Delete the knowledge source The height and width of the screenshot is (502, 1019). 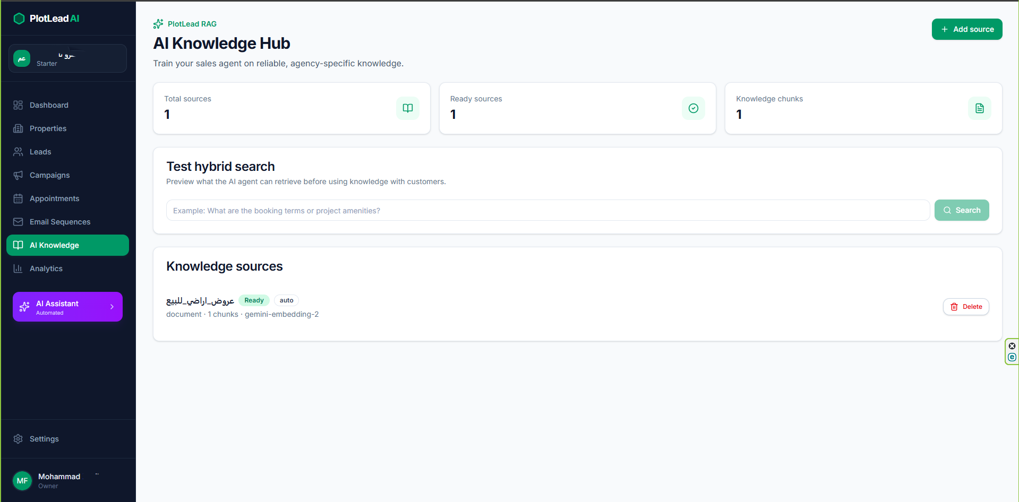click(x=966, y=307)
